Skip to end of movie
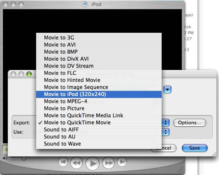The width and height of the screenshot is (219, 175). click(122, 162)
